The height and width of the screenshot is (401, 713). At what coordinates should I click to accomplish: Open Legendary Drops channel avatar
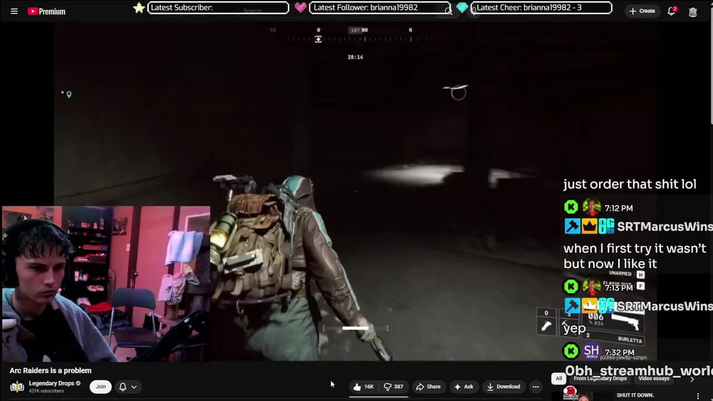tap(17, 387)
